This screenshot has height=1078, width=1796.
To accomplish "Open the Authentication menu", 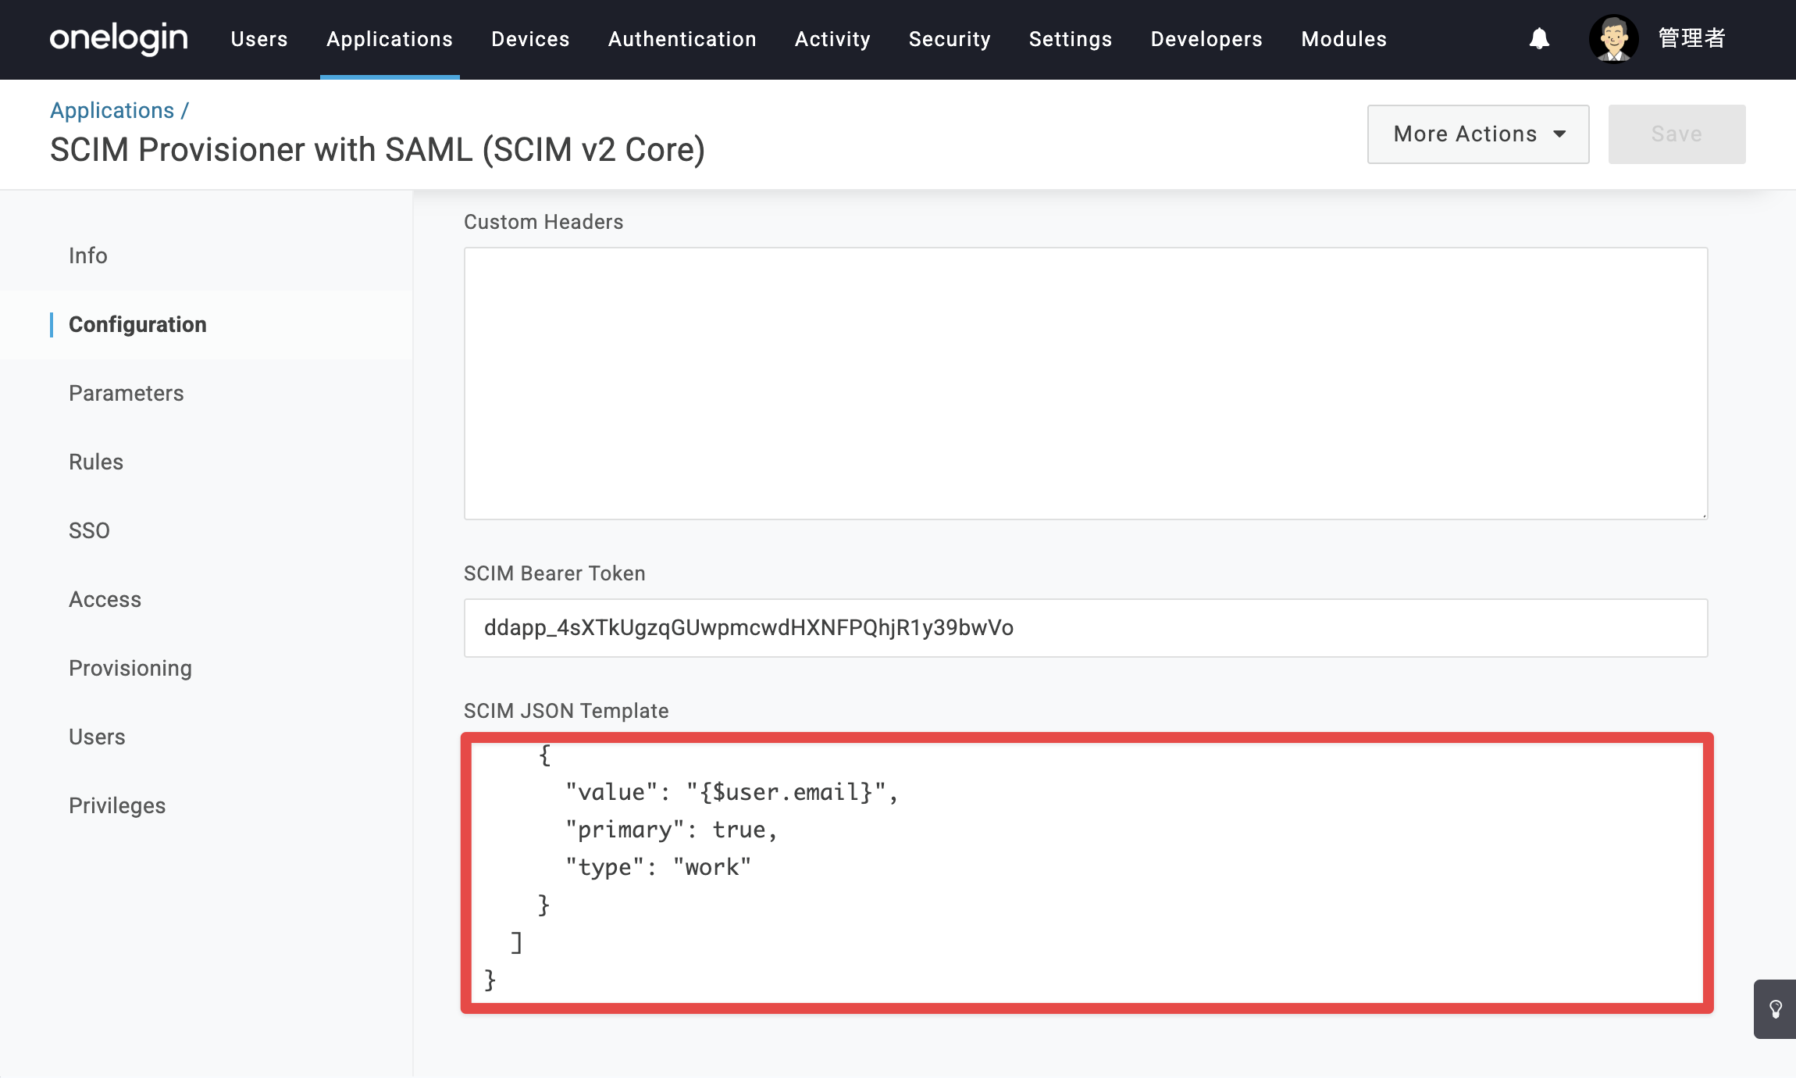I will pos(682,39).
